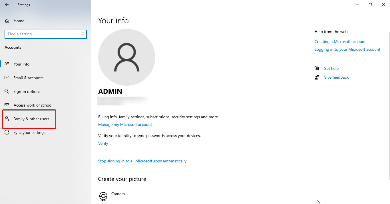Click the Give feedback icon
The height and width of the screenshot is (204, 390).
click(317, 77)
